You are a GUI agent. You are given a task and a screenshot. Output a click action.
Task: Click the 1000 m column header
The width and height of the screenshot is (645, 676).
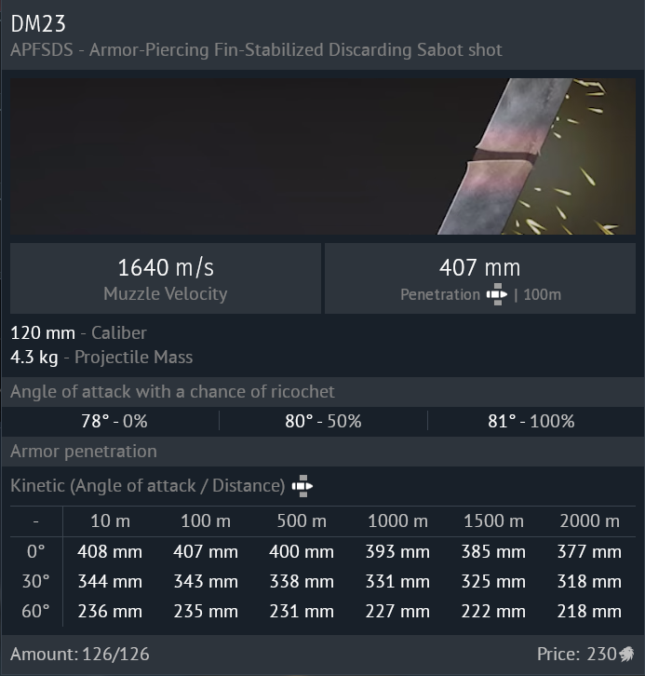click(397, 521)
